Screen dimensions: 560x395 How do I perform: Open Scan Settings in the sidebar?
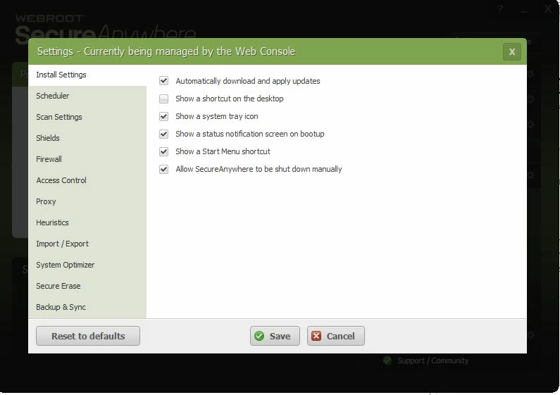click(87, 117)
